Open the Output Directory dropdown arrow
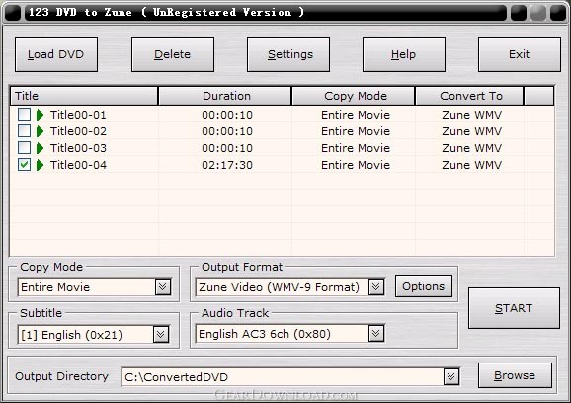 pyautogui.click(x=451, y=376)
